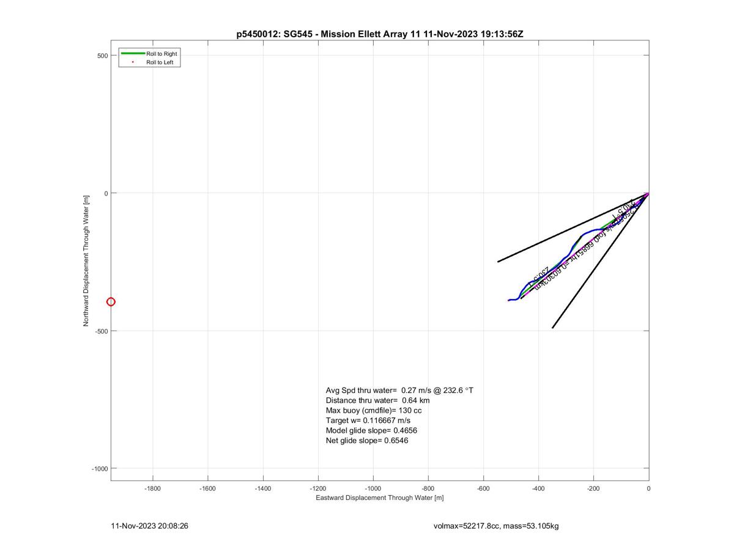Select the 'Roll to Right' legend entry
This screenshot has height=541, width=734.
click(161, 54)
